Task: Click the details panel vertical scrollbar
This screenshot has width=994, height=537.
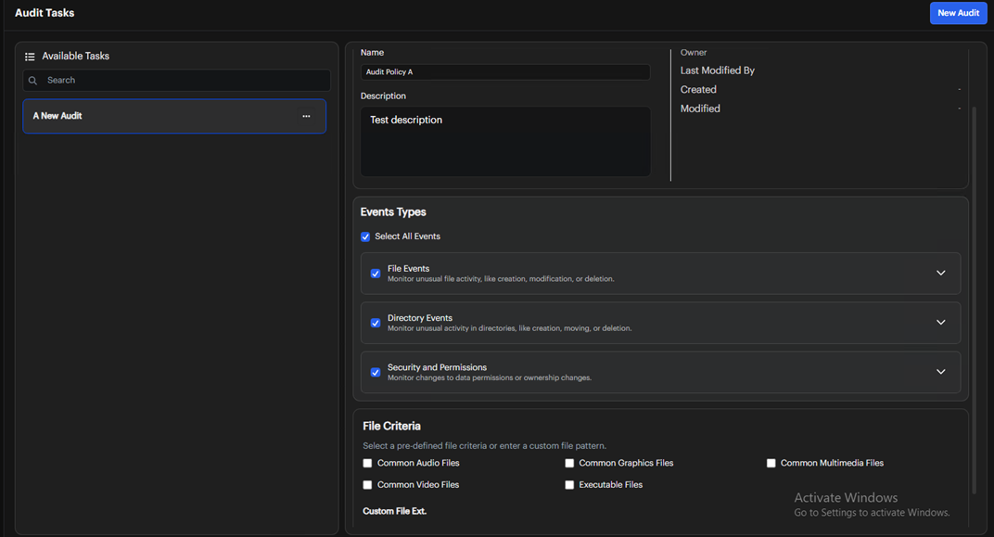Action: [975, 300]
